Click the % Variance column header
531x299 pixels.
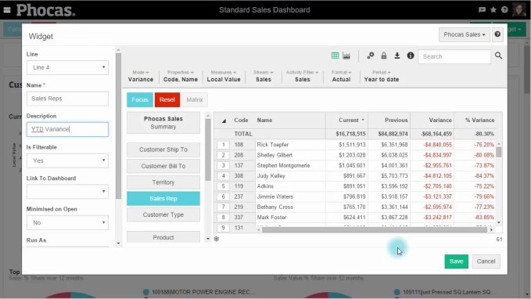475,121
